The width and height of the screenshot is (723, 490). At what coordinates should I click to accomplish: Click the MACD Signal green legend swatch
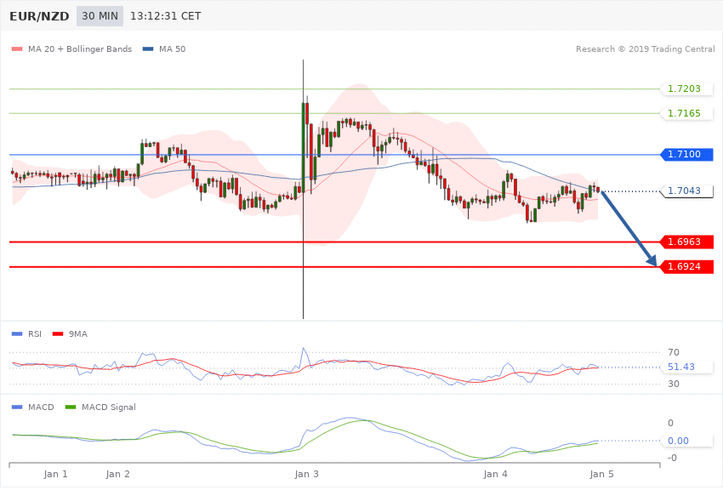71,407
